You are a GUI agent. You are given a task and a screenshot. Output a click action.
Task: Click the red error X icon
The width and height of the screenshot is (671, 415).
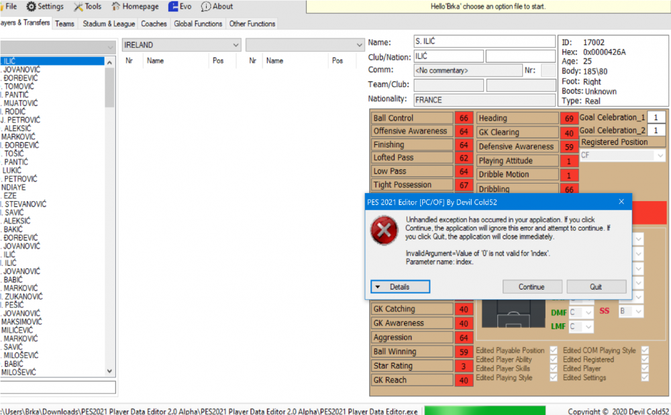click(384, 233)
